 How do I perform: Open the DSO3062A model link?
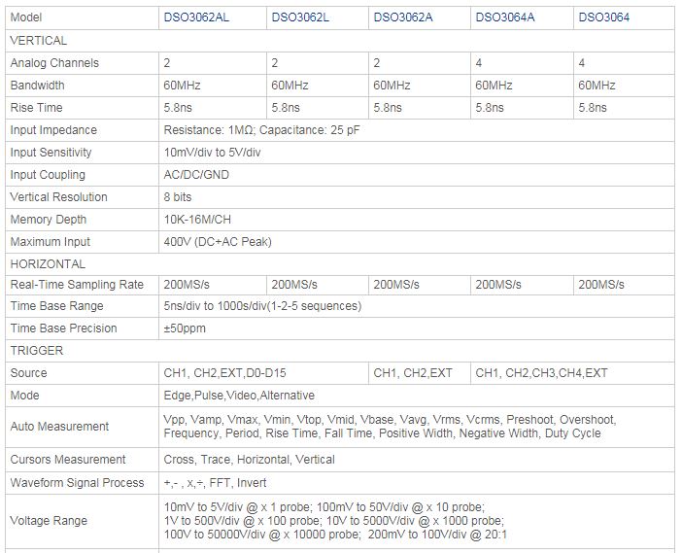click(x=403, y=17)
